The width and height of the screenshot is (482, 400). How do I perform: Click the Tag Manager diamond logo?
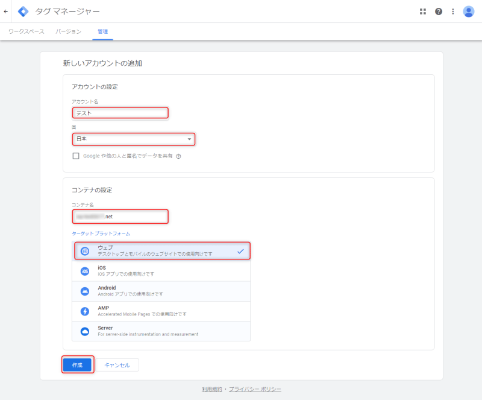click(x=23, y=11)
